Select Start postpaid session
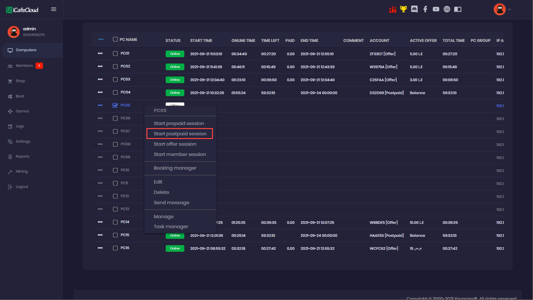Screen dimensions: 533x300 coord(180,134)
